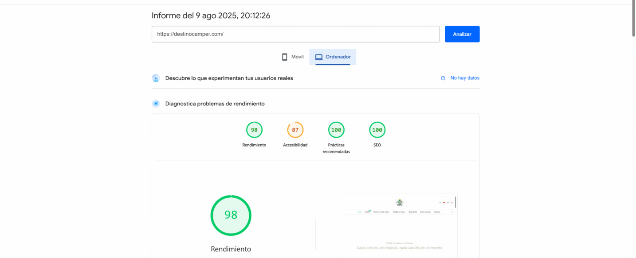Switch to the Móvil tab
The image size is (636, 258).
(293, 57)
